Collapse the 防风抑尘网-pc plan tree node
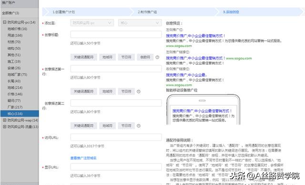Viewport: 305px width, 185px height. (5, 22)
